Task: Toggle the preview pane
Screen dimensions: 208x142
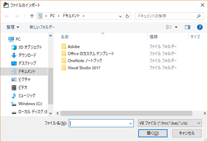Action: click(188, 27)
